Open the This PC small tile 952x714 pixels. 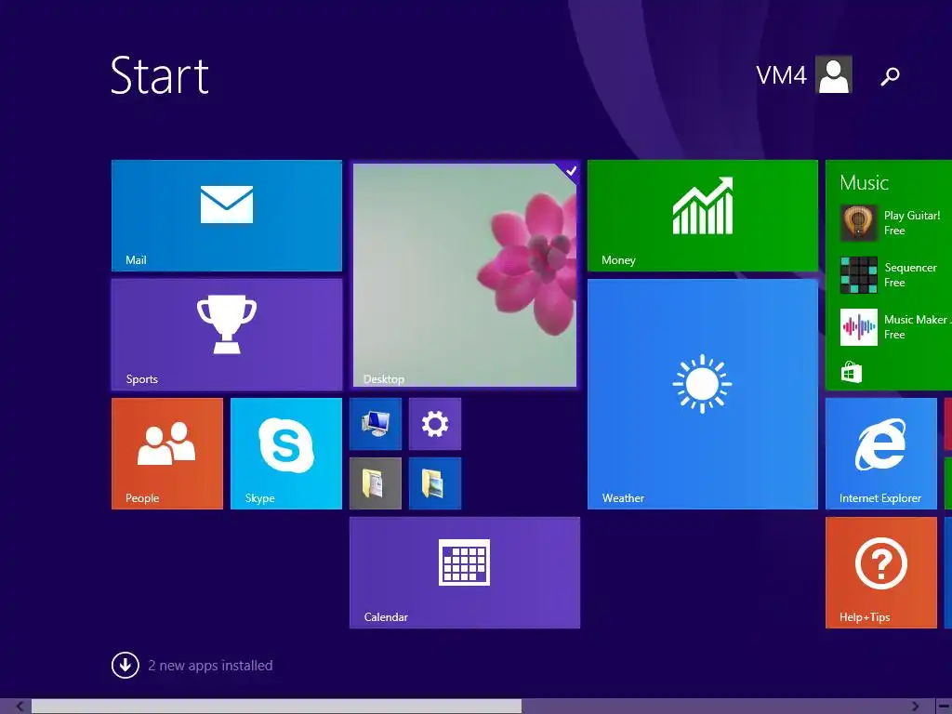pyautogui.click(x=376, y=424)
